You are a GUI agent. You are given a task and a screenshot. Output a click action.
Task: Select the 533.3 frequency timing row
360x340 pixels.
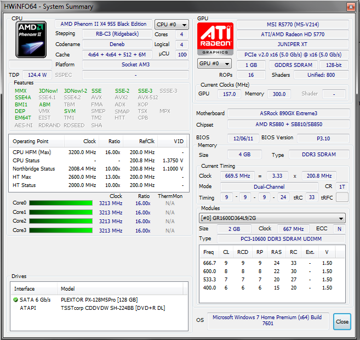(x=272, y=280)
